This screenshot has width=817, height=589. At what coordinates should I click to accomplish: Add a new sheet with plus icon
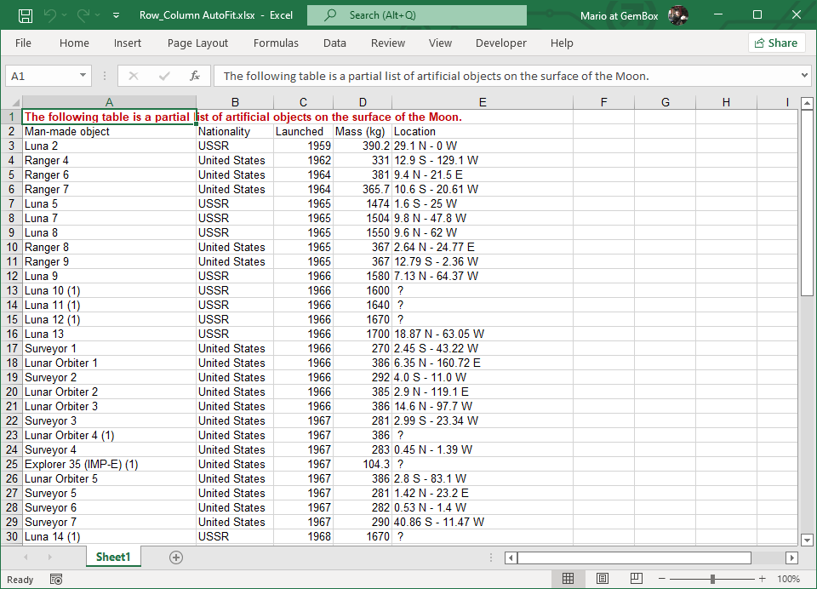pos(176,558)
